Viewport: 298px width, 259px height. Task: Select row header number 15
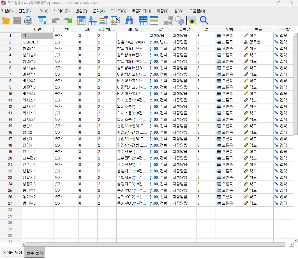coord(10,126)
